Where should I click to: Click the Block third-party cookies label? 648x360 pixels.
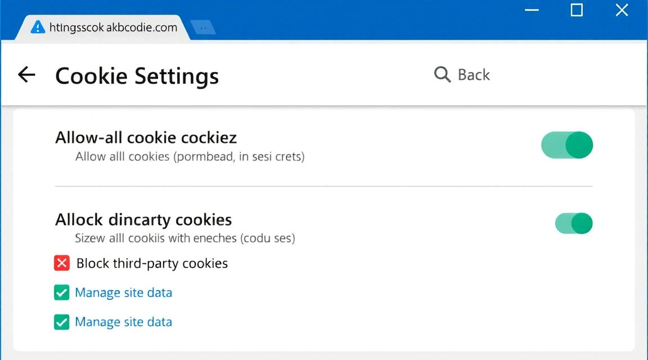pyautogui.click(x=152, y=263)
